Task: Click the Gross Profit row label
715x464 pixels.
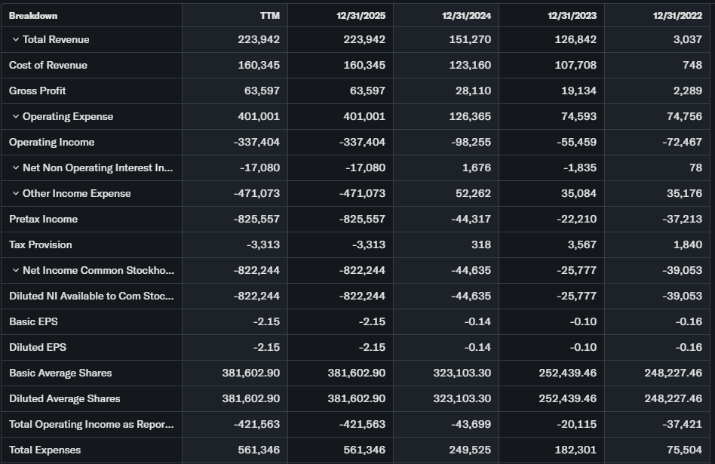Action: [38, 91]
